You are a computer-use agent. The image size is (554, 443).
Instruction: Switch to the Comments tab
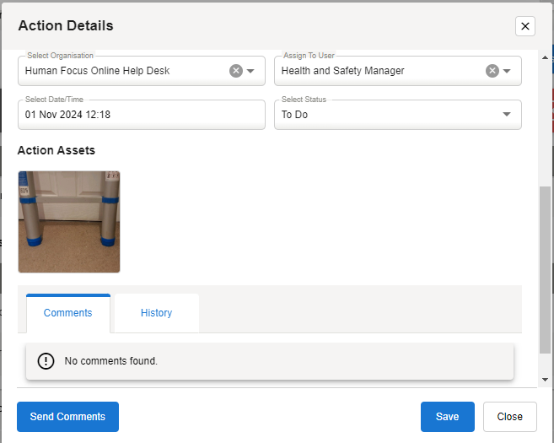67,313
